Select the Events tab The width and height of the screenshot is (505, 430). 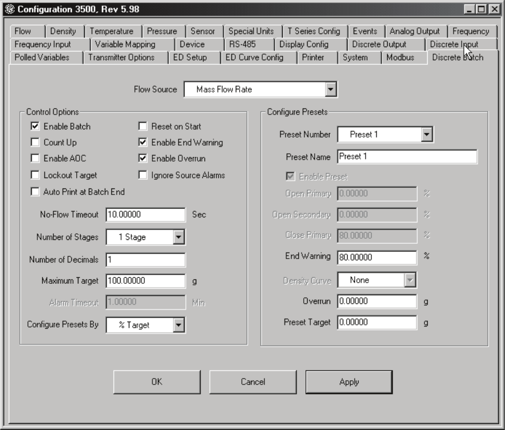366,31
